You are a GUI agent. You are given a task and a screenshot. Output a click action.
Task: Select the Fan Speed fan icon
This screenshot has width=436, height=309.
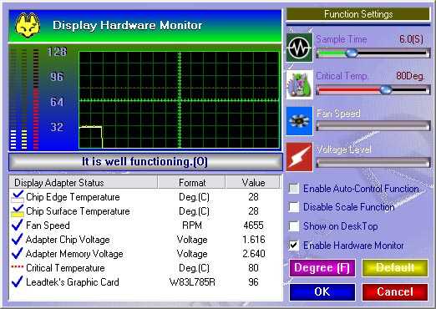coord(299,121)
